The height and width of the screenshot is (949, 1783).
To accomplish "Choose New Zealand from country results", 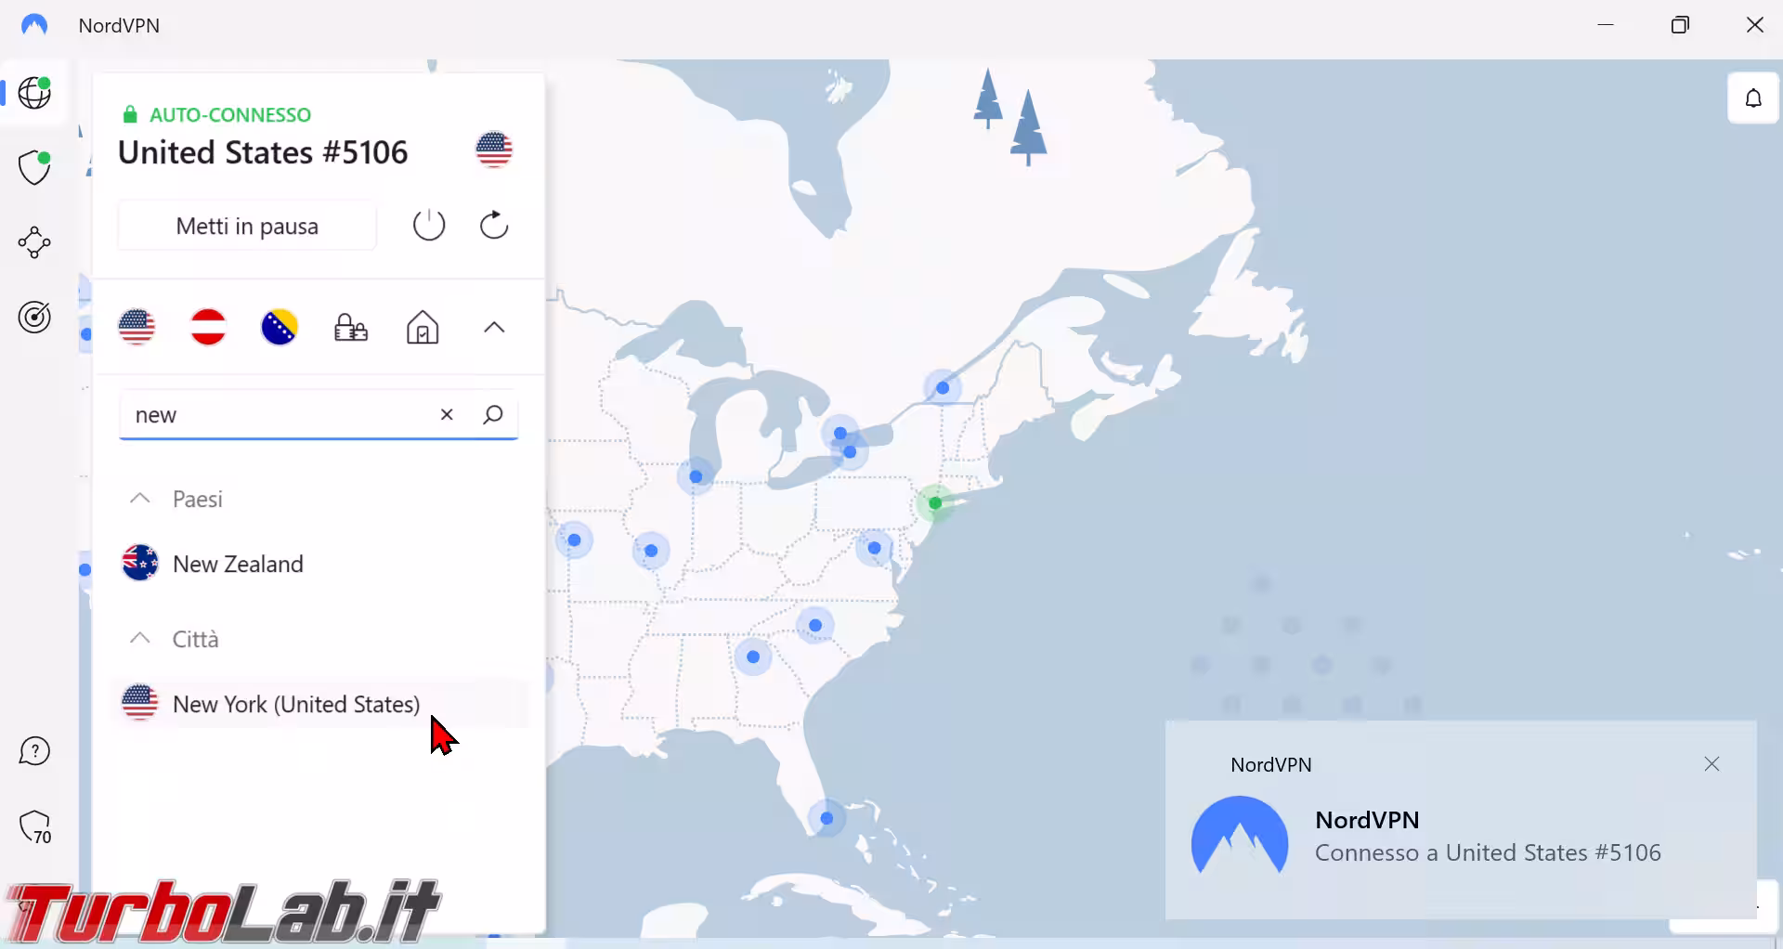I will click(238, 564).
